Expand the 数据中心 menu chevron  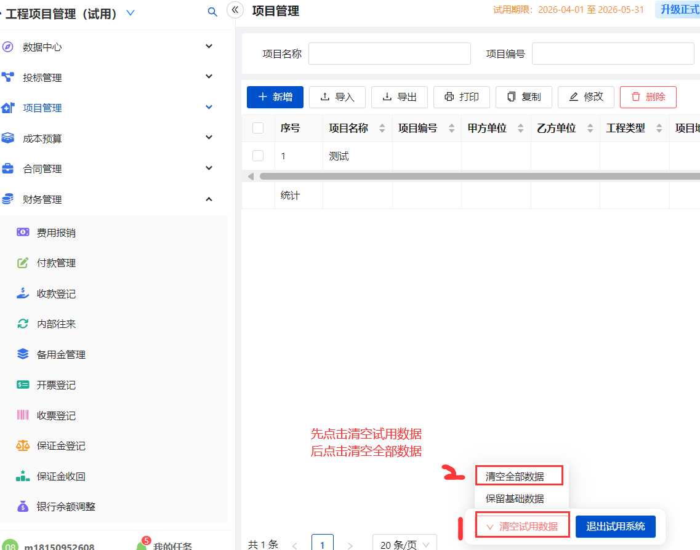click(x=209, y=46)
